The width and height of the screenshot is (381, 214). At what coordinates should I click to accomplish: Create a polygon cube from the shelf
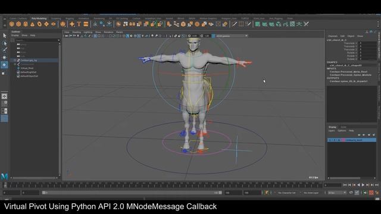(18, 24)
